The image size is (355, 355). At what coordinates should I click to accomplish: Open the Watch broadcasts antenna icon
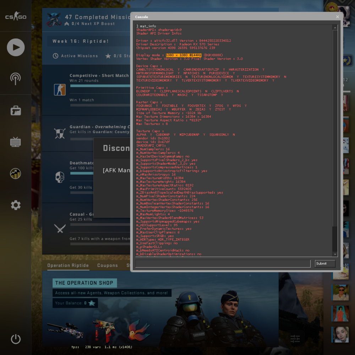click(x=16, y=78)
